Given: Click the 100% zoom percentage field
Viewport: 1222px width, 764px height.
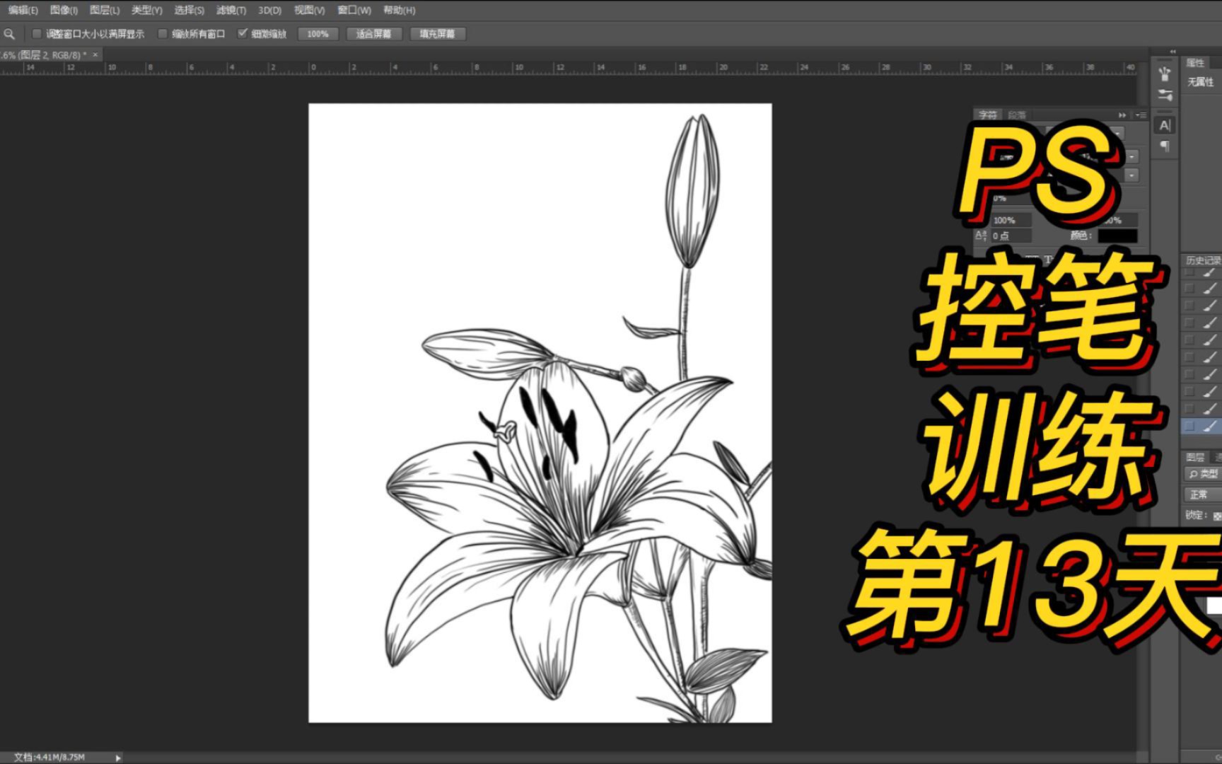Looking at the screenshot, I should (318, 33).
